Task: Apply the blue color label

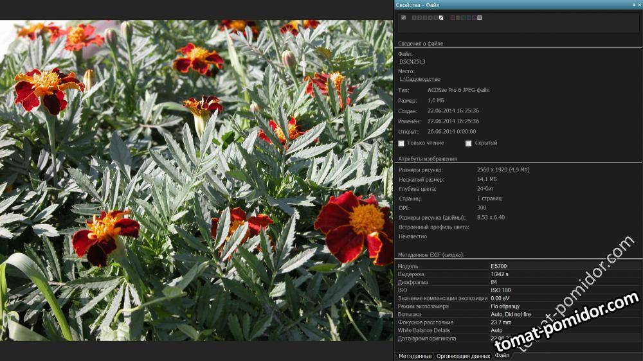Action: tap(469, 17)
